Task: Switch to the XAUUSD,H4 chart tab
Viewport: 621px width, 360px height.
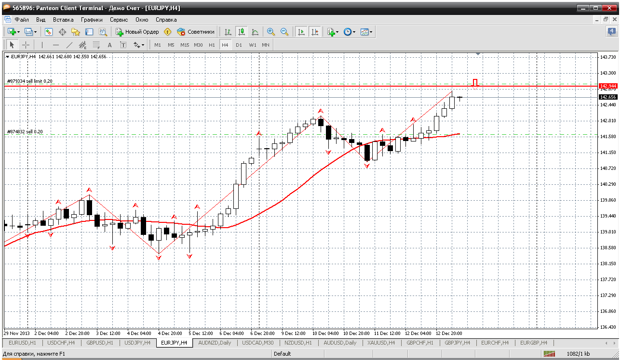Action: click(380, 343)
